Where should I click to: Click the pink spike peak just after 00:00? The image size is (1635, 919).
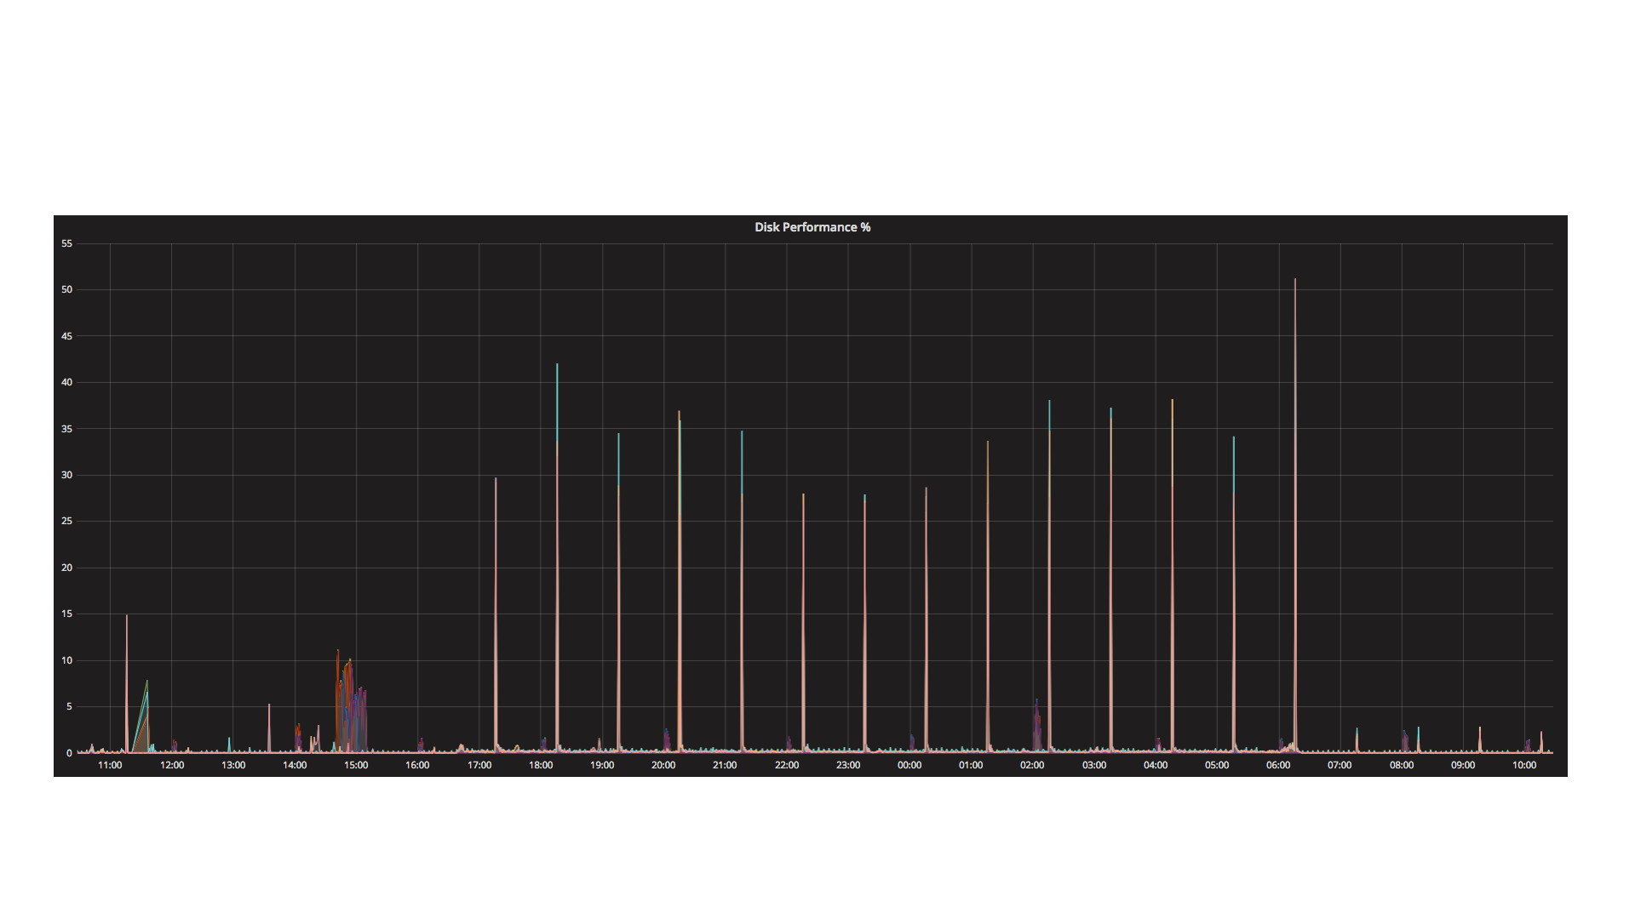point(926,490)
